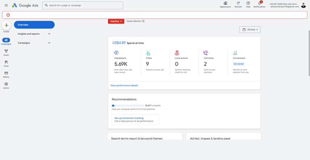Click the Conversions chart icon
The image size is (310, 160).
pos(235,53)
